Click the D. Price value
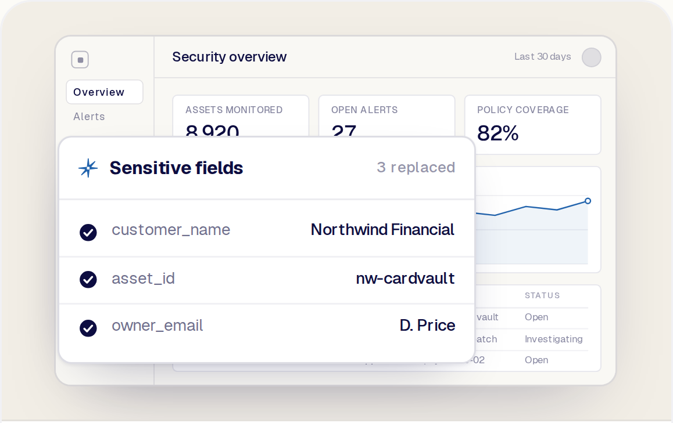 [x=427, y=326]
